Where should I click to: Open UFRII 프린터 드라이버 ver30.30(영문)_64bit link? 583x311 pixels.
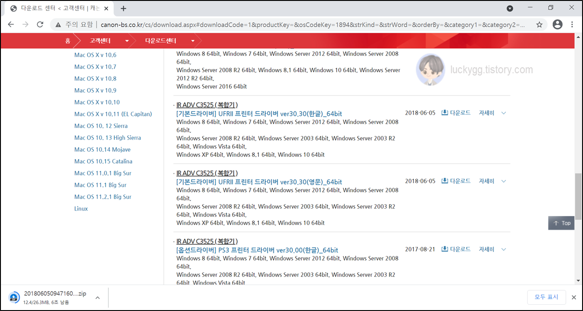click(x=259, y=182)
